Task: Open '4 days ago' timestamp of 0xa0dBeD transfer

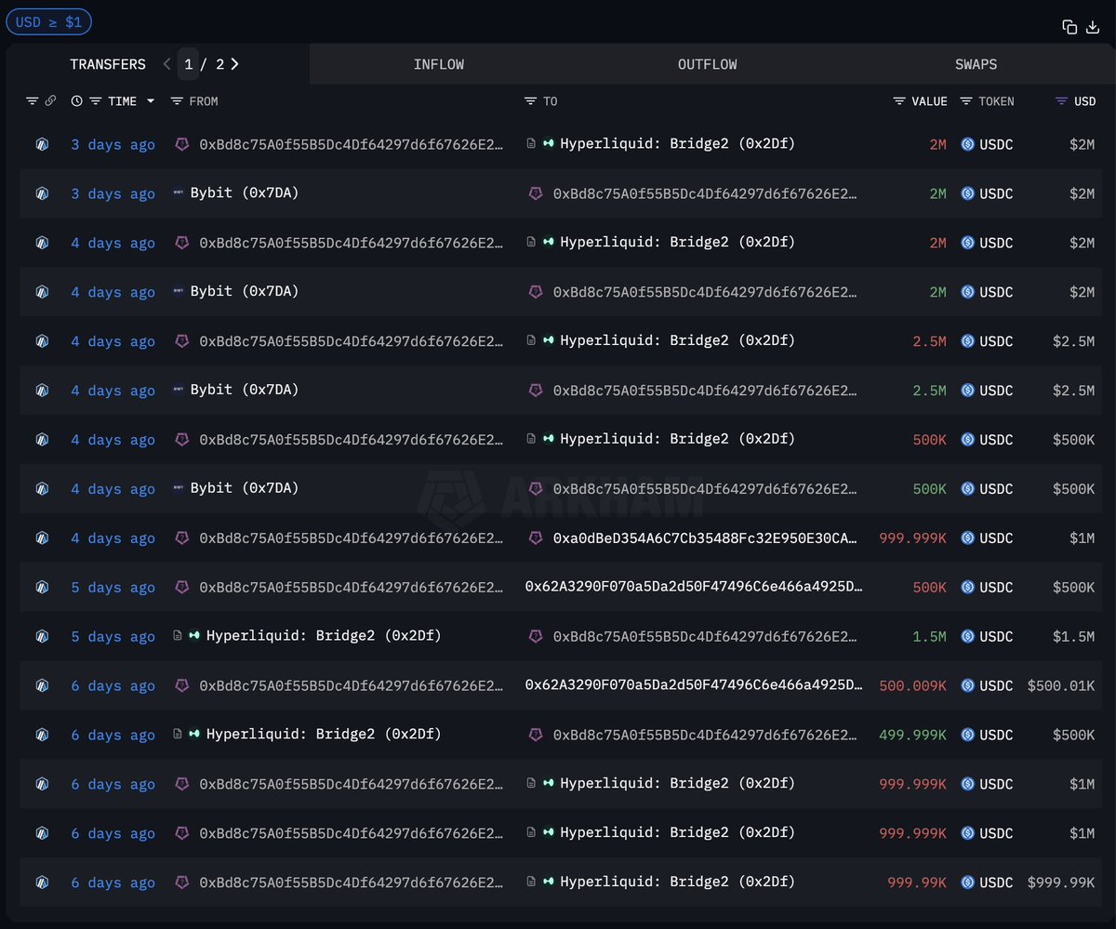Action: [113, 538]
